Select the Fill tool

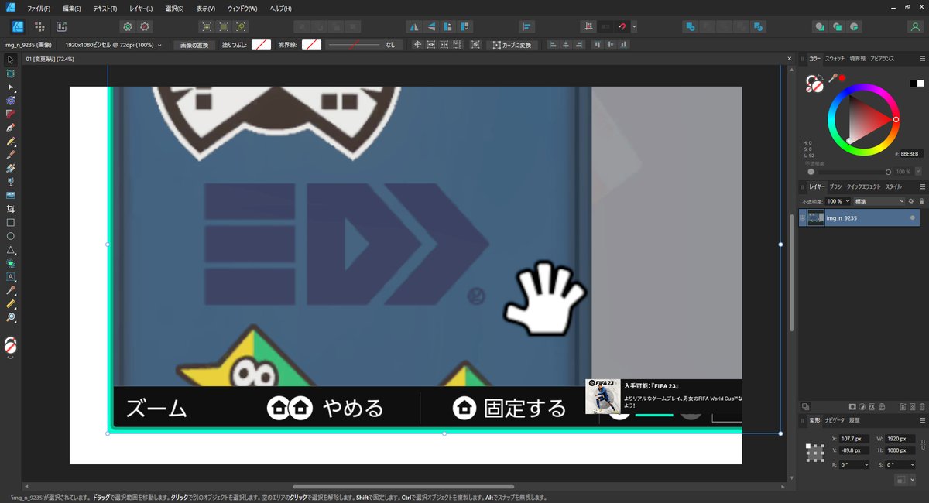tap(11, 168)
